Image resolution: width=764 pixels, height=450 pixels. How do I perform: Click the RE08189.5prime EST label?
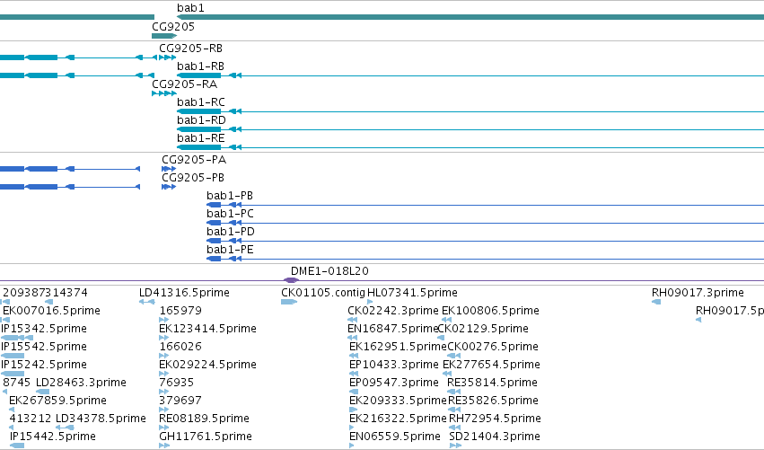tap(204, 419)
